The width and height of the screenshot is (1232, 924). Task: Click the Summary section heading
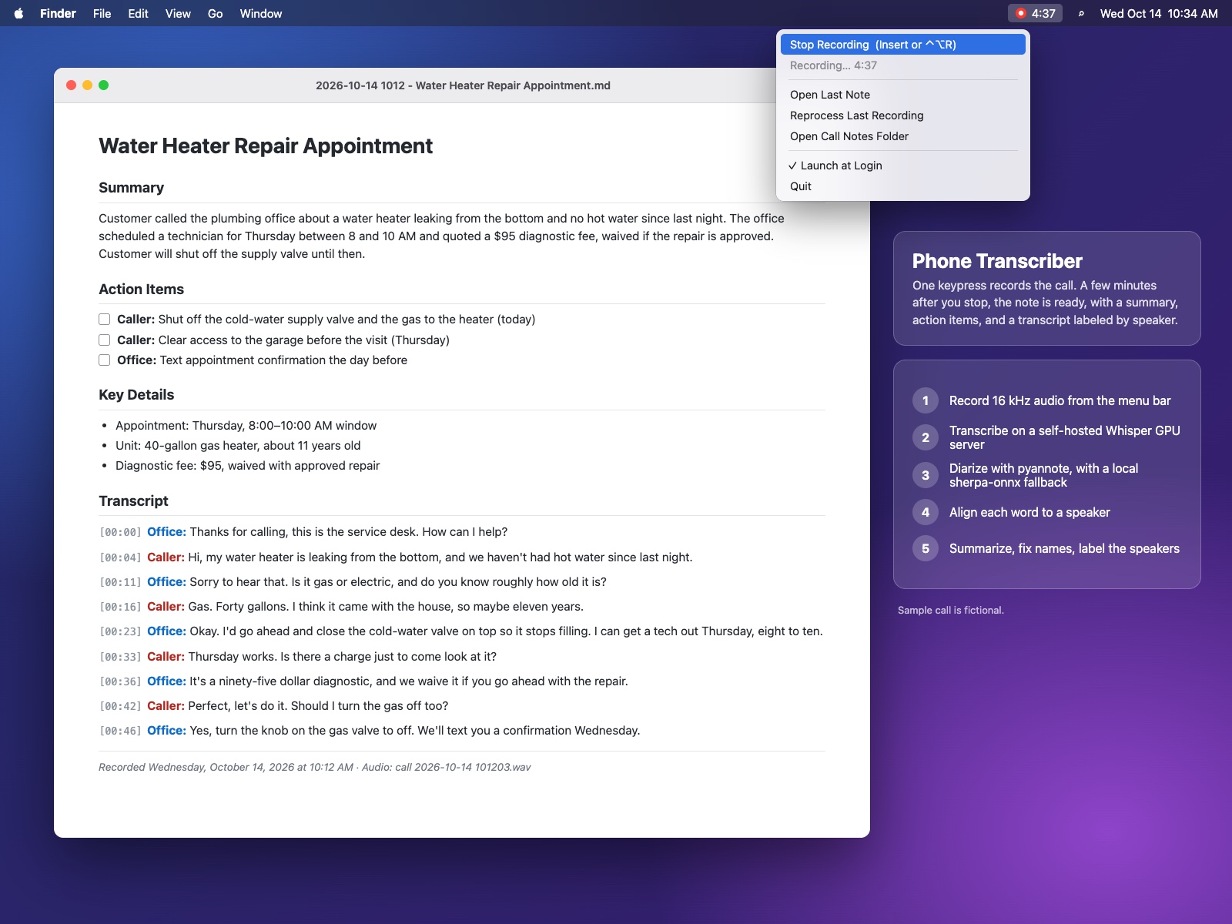pyautogui.click(x=132, y=188)
